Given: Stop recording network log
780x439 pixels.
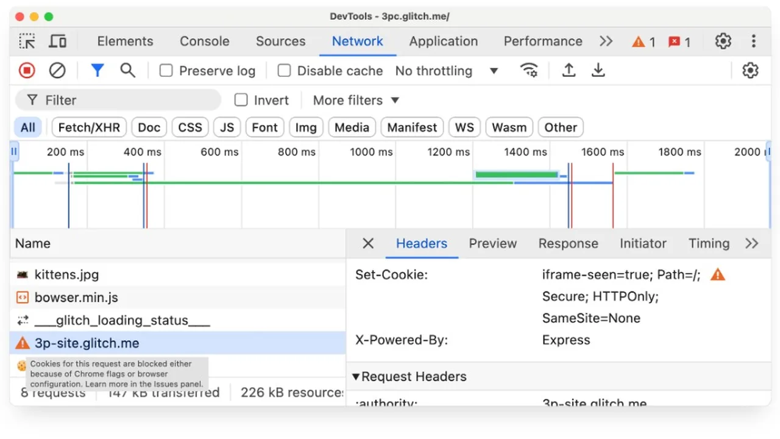Looking at the screenshot, I should [x=27, y=71].
